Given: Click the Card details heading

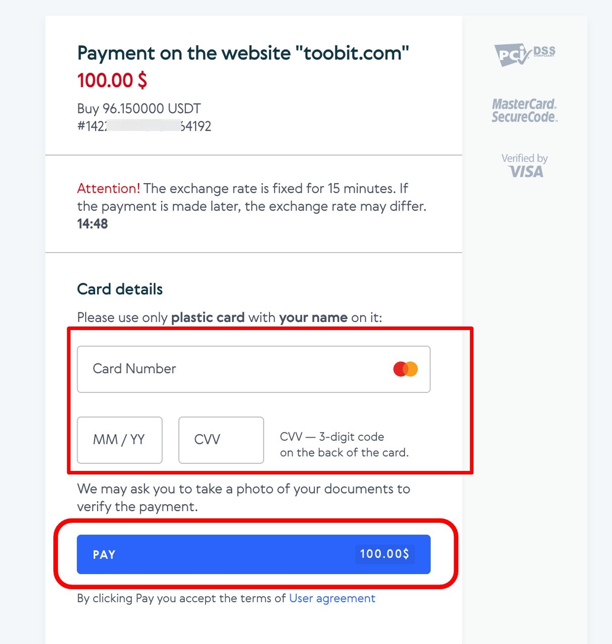Looking at the screenshot, I should [119, 289].
